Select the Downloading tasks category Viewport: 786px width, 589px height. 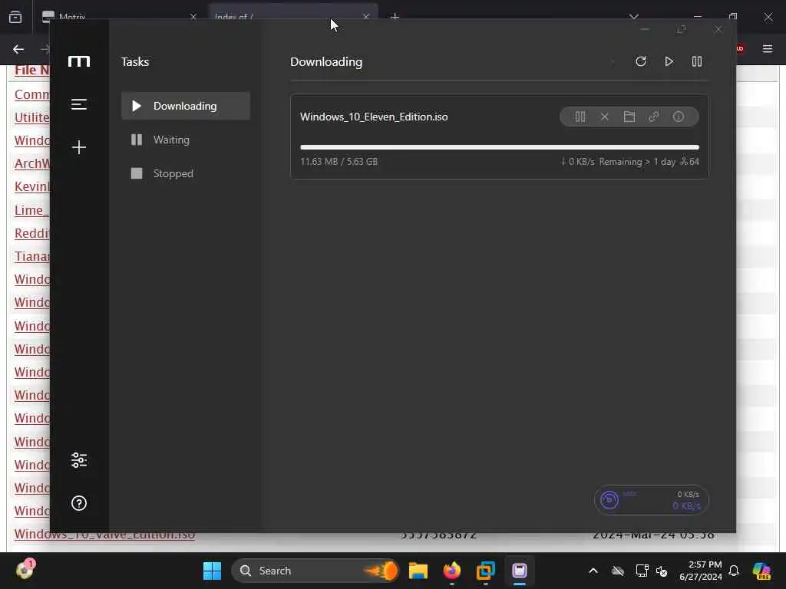[x=186, y=106]
